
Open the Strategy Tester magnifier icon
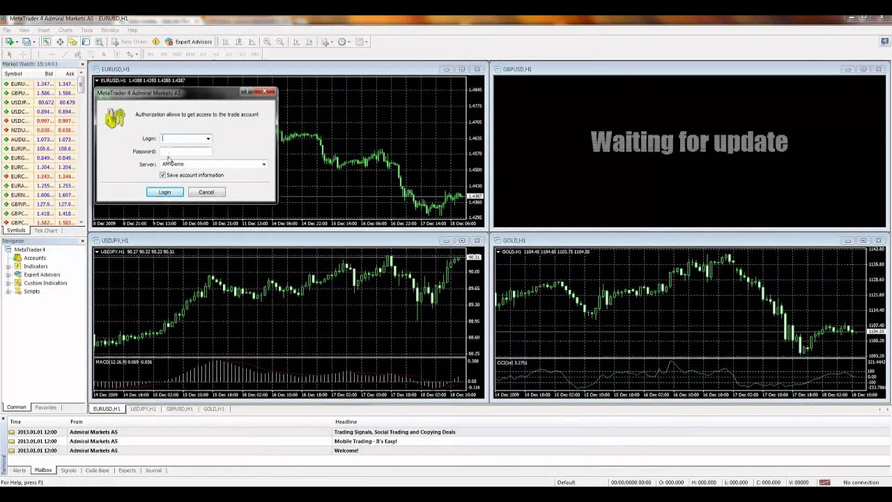[x=99, y=42]
